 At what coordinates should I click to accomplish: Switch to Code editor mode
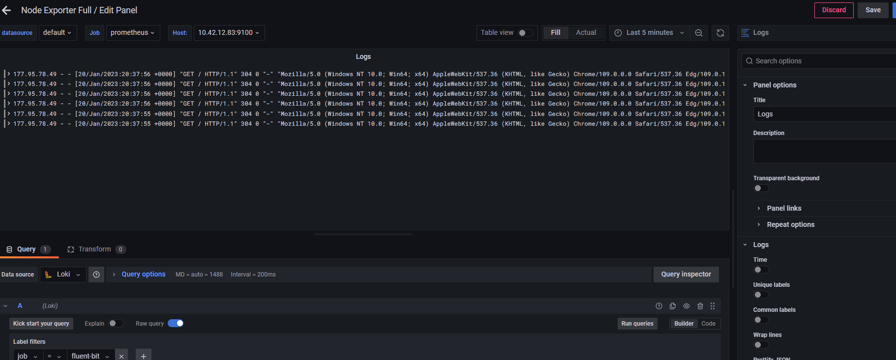[x=709, y=324]
